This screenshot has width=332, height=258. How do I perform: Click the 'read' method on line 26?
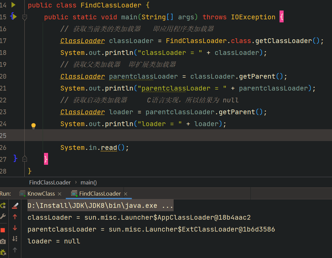point(109,148)
